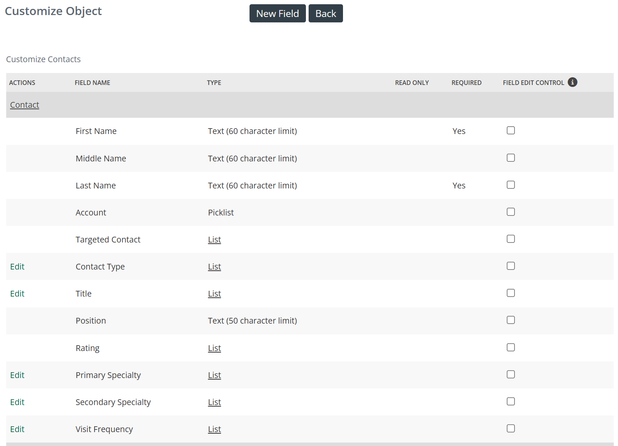Toggle Field Edit Control checkbox for First Name
Viewport: 618px width, 446px height.
coord(511,131)
